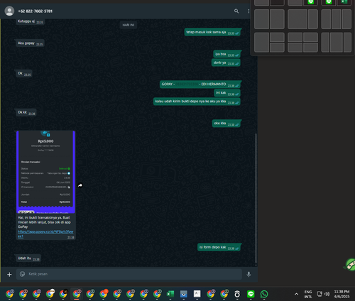Click the chat's vertical scrollbar
Viewport: 355px width, 301px height.
(256, 199)
